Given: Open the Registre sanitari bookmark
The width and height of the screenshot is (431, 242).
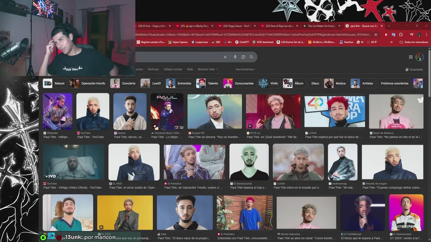Looking at the screenshot, I should [x=151, y=42].
